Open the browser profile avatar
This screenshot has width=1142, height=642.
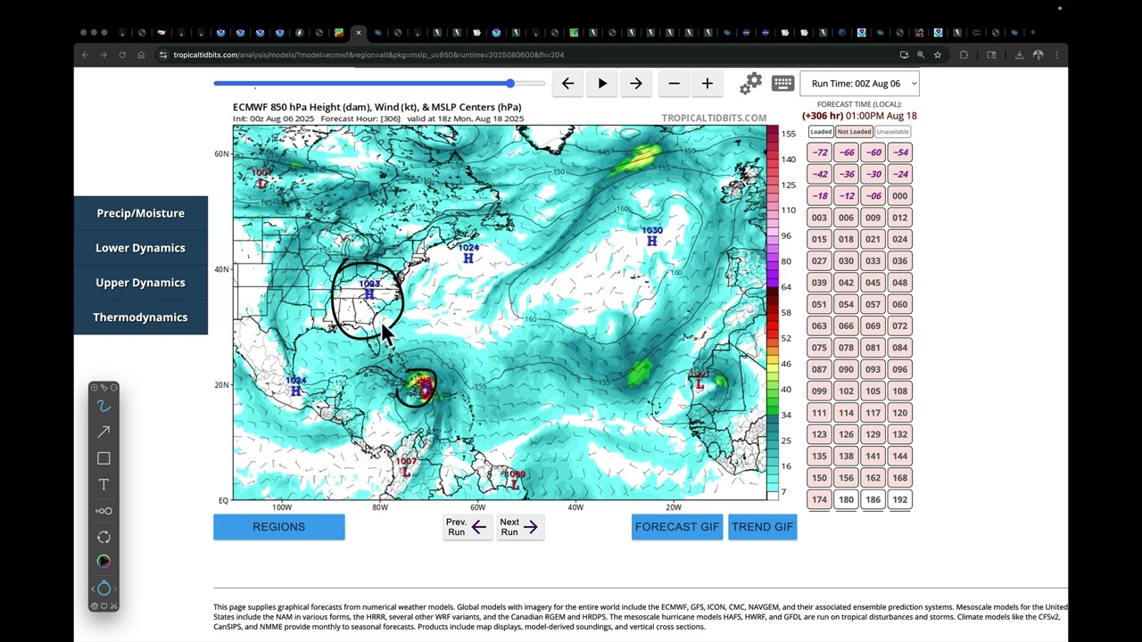(x=1038, y=55)
